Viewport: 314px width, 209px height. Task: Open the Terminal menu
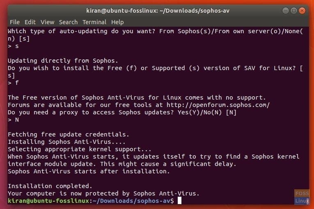(x=94, y=22)
